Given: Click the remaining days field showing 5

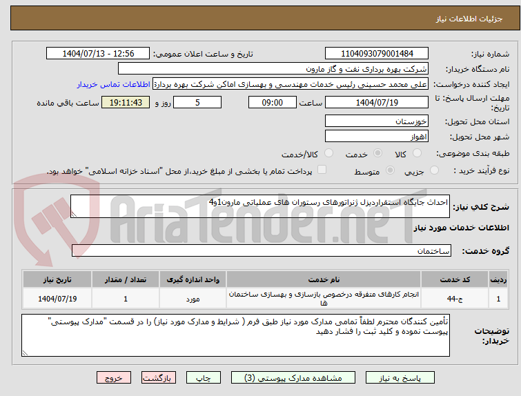Looking at the screenshot, I should [197, 102].
